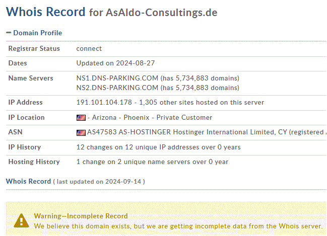The image size is (327, 236).
Task: Click the warning triangle icon
Action: click(21, 220)
